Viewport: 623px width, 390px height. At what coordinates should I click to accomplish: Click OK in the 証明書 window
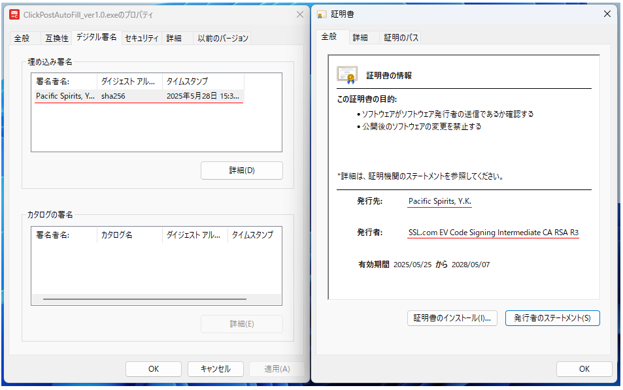(584, 369)
